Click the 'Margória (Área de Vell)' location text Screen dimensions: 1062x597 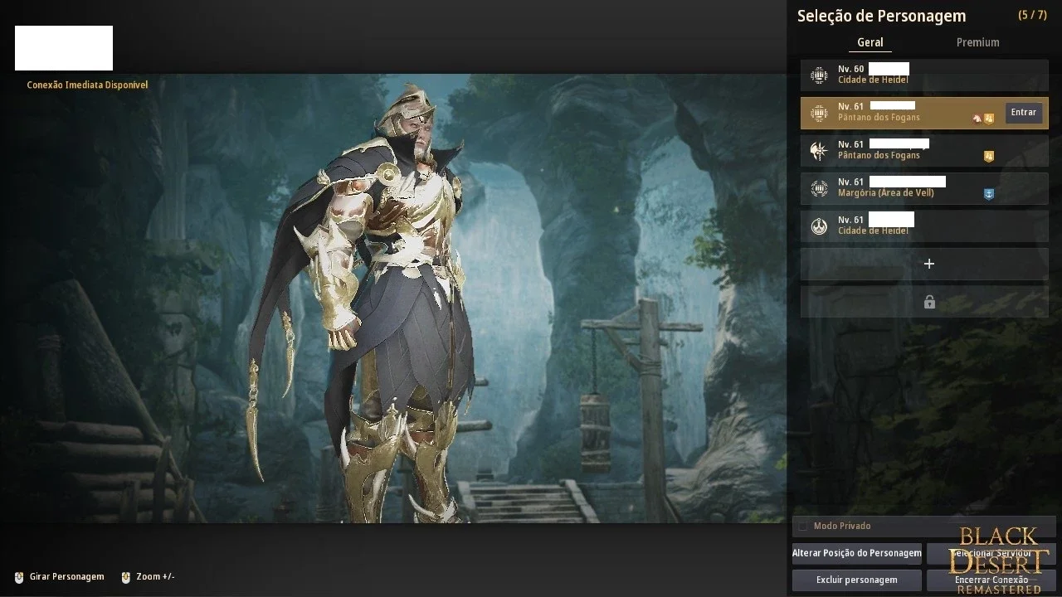click(886, 193)
